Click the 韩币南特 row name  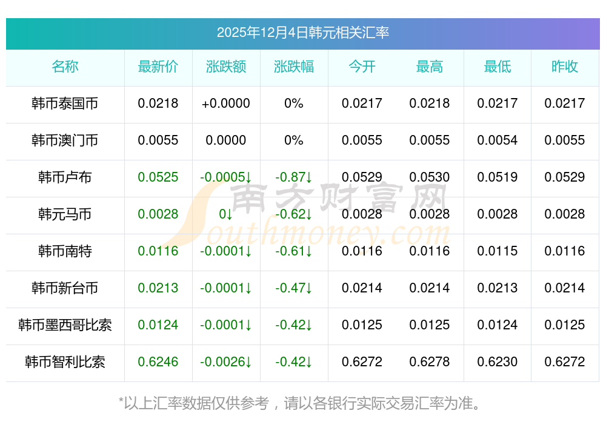tap(65, 251)
